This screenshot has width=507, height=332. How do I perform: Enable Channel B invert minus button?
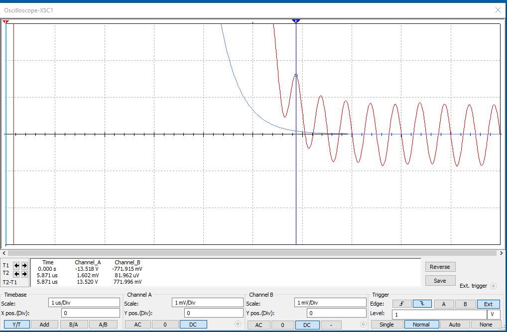[x=332, y=325]
